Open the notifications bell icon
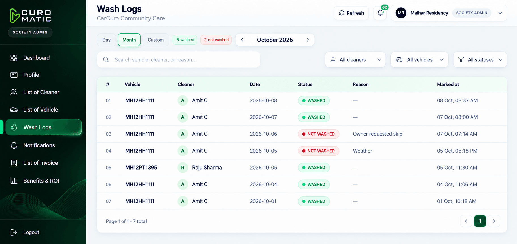The height and width of the screenshot is (244, 517). click(380, 13)
